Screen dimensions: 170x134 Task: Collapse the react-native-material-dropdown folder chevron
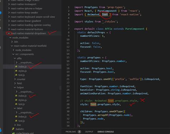click(9, 33)
